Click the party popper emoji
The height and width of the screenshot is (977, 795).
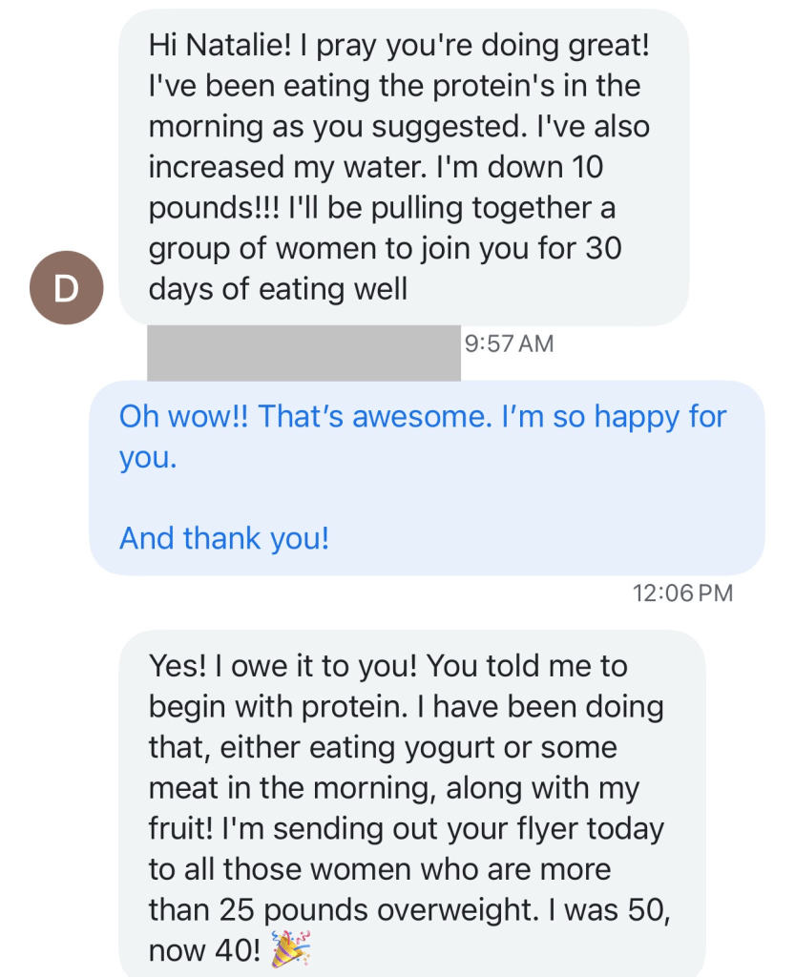click(x=292, y=951)
